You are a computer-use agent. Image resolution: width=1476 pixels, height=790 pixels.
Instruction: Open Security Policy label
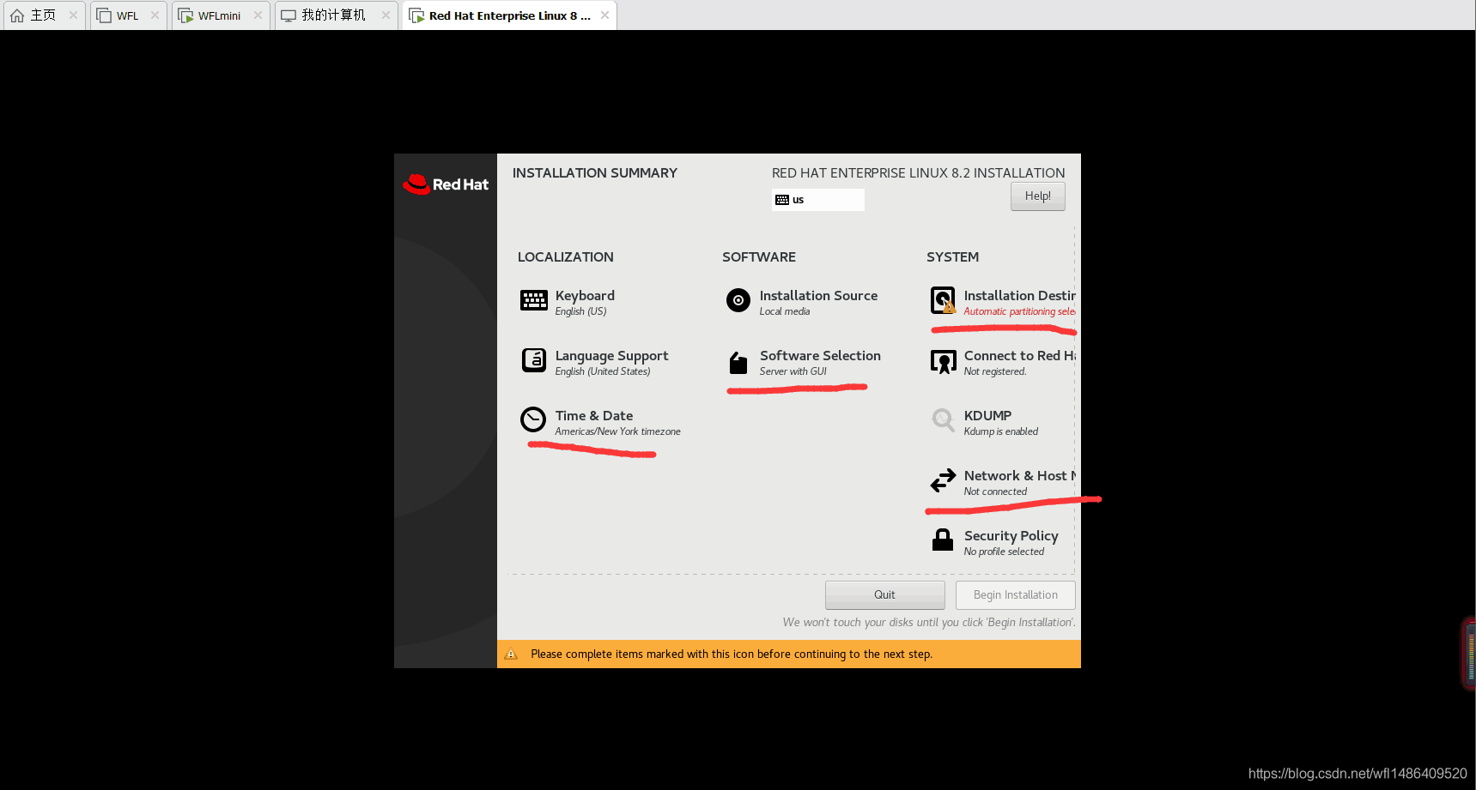click(x=1011, y=536)
